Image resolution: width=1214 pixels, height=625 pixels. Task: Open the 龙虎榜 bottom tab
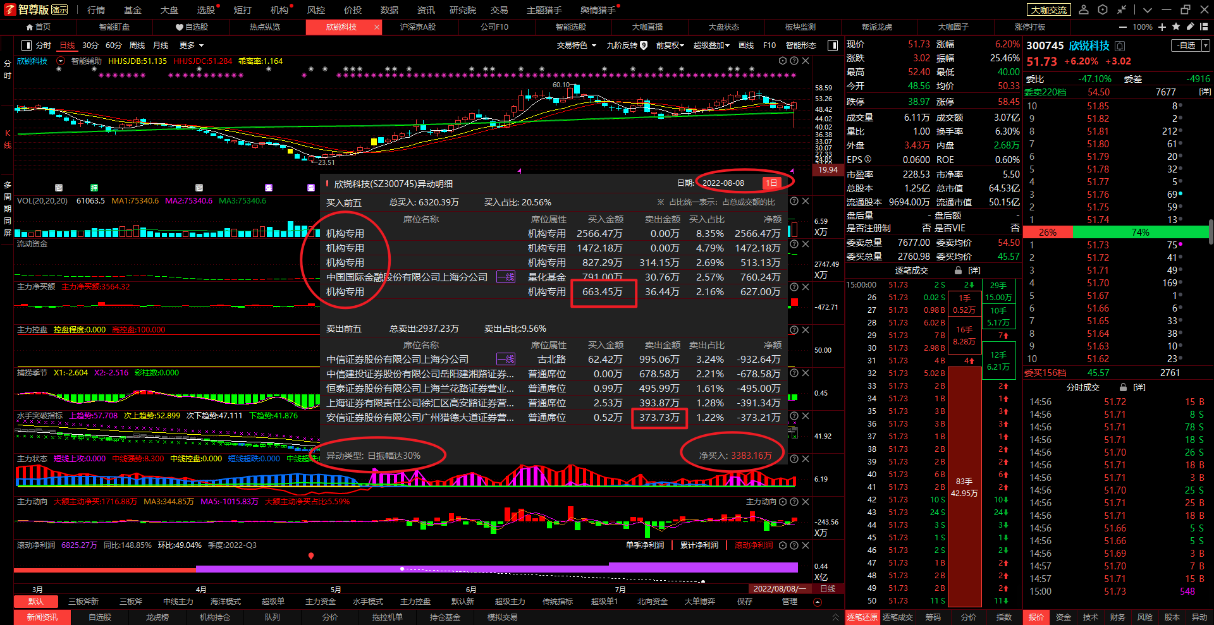(x=157, y=617)
